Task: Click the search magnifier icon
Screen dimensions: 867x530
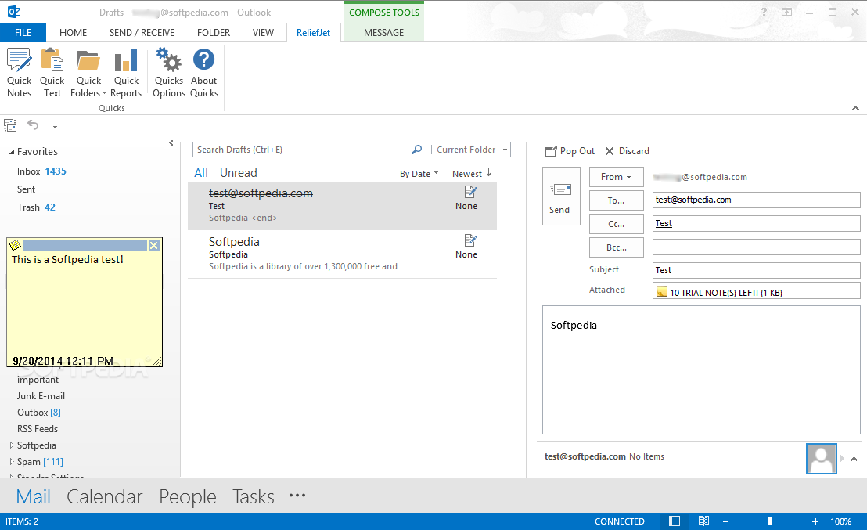Action: 417,150
